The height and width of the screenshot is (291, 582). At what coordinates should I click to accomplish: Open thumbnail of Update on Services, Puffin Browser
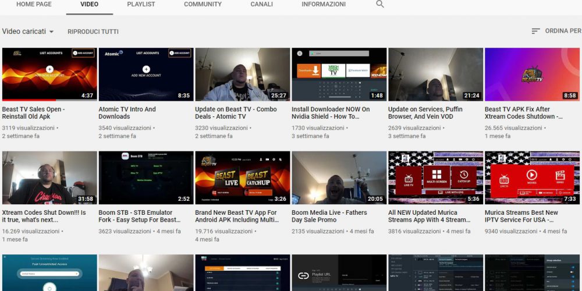click(x=436, y=74)
